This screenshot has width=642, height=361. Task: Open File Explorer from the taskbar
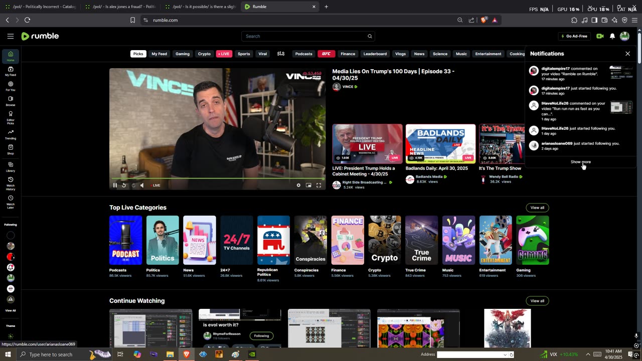[x=170, y=354]
